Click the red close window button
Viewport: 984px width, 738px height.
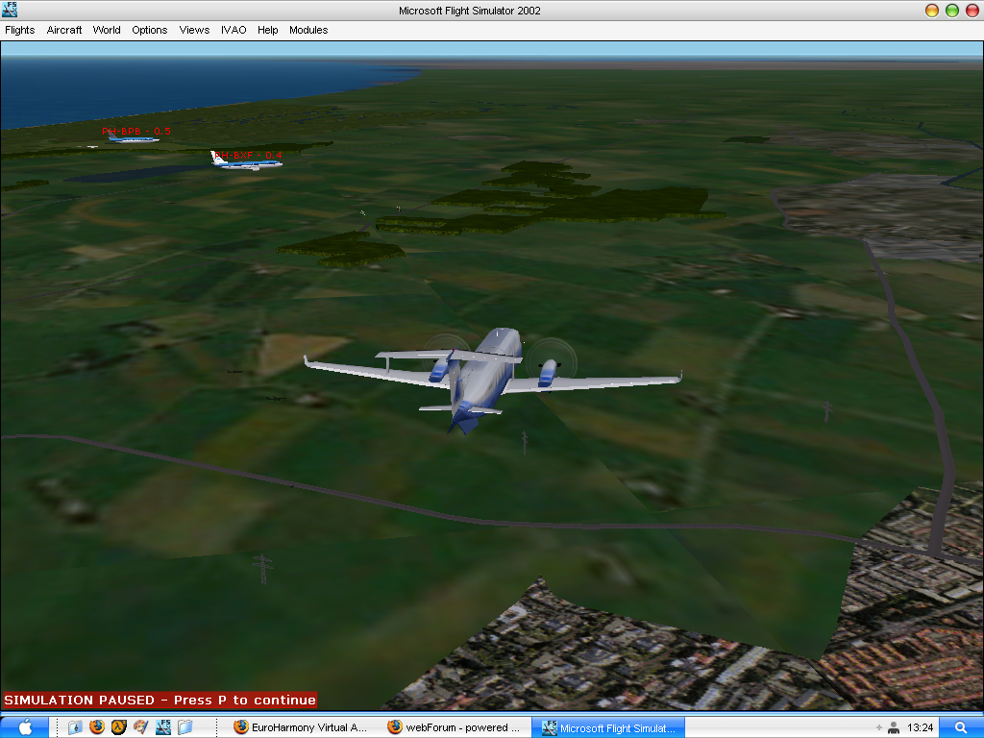972,10
